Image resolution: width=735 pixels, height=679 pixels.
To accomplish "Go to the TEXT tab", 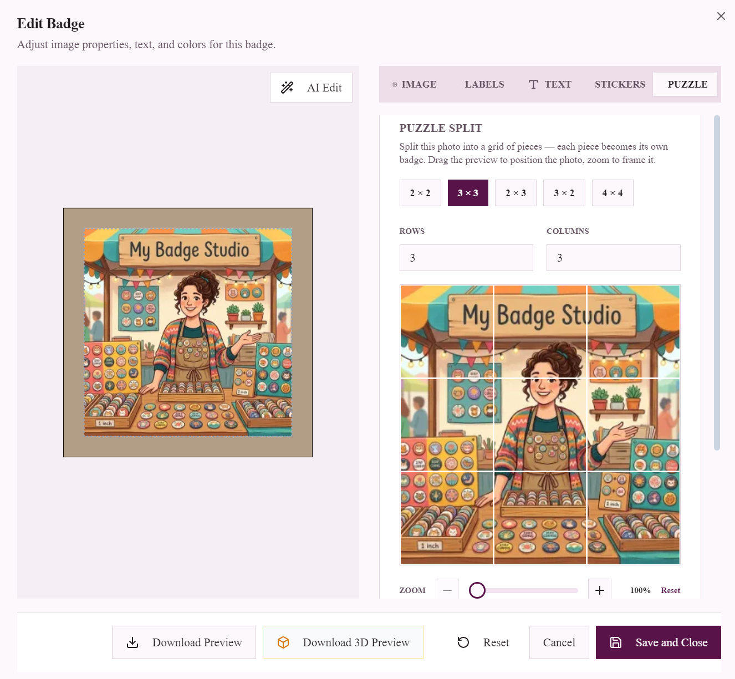I will [x=550, y=84].
